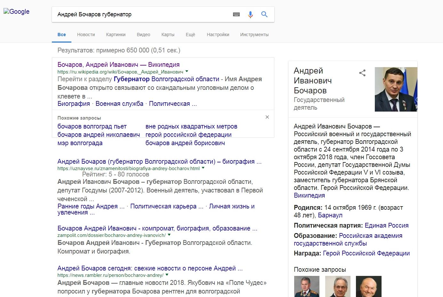Open the Единая Россия party link
This screenshot has width=443, height=297.
tap(387, 225)
